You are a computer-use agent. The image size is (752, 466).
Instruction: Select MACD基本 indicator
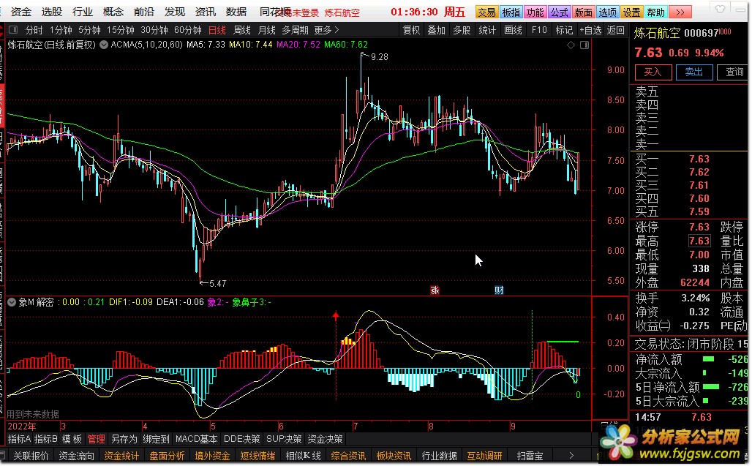pyautogui.click(x=196, y=439)
